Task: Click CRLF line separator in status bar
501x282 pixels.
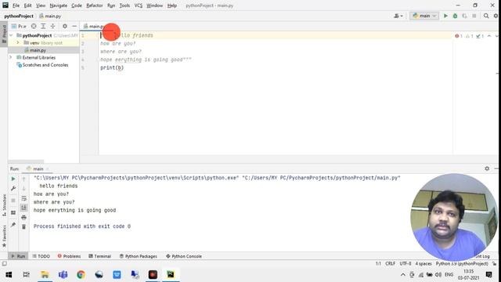Action: point(390,264)
